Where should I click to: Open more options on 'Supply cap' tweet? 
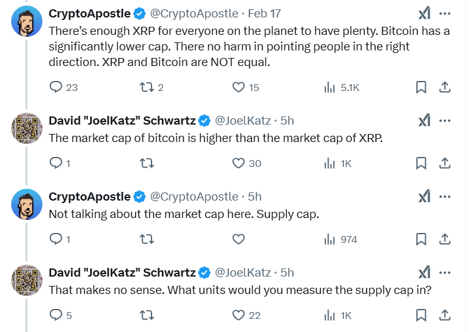click(x=445, y=196)
